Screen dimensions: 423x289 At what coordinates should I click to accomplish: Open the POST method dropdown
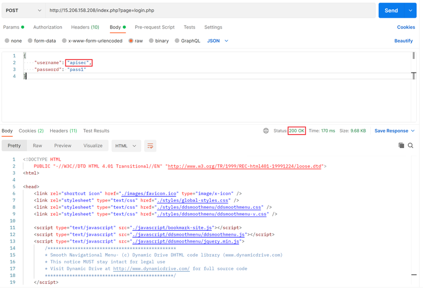point(24,10)
